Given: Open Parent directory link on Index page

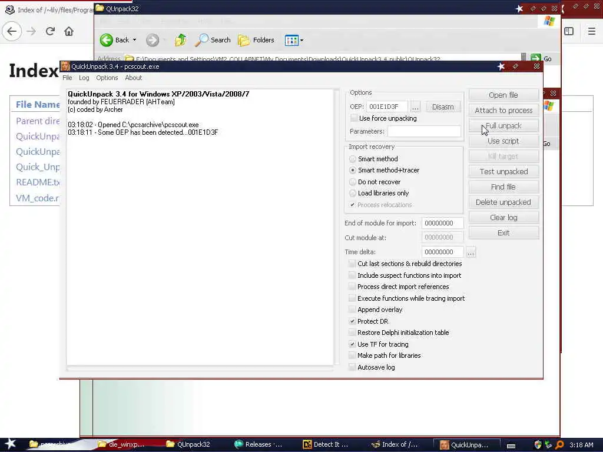Looking at the screenshot, I should click(38, 121).
